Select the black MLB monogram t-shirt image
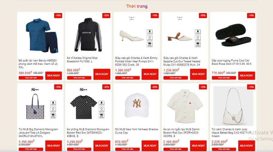The image size is (273, 152). pyautogui.click(x=84, y=107)
